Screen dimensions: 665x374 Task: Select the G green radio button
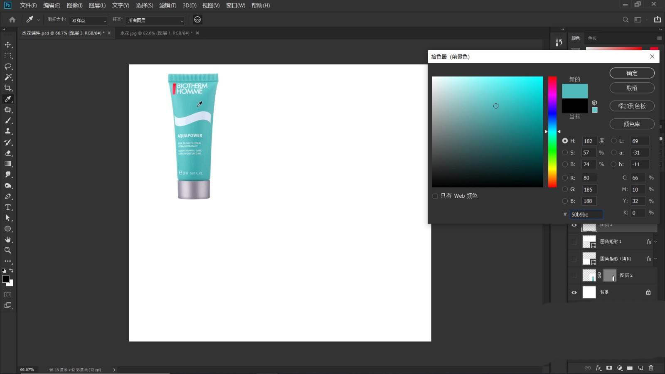(x=565, y=189)
